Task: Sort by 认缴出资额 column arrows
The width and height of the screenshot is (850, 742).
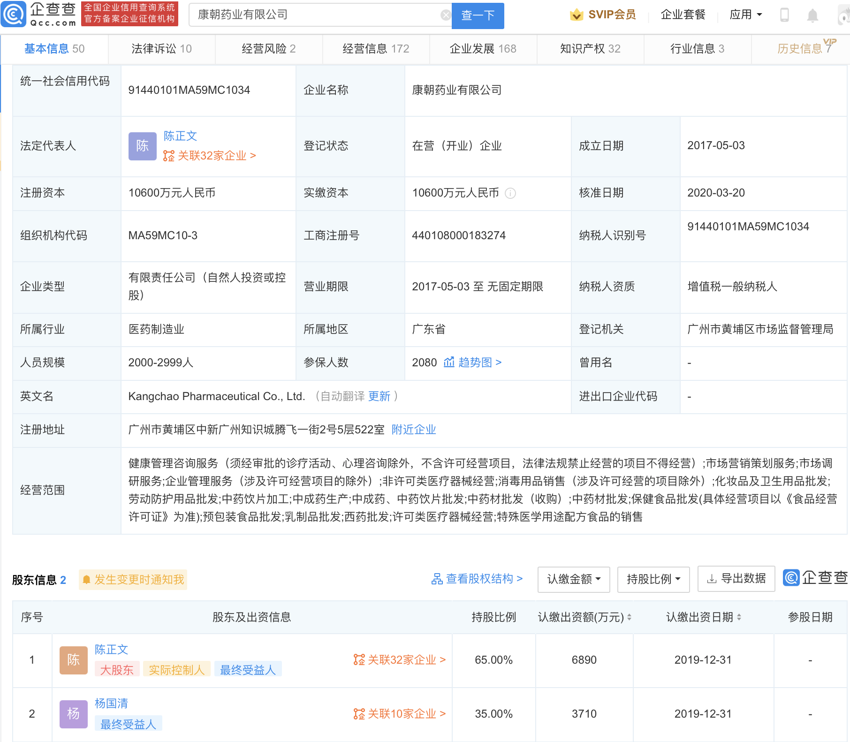Action: [629, 617]
